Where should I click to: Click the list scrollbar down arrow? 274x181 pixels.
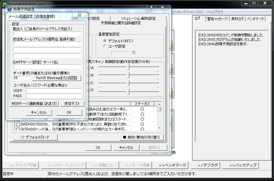point(159,128)
